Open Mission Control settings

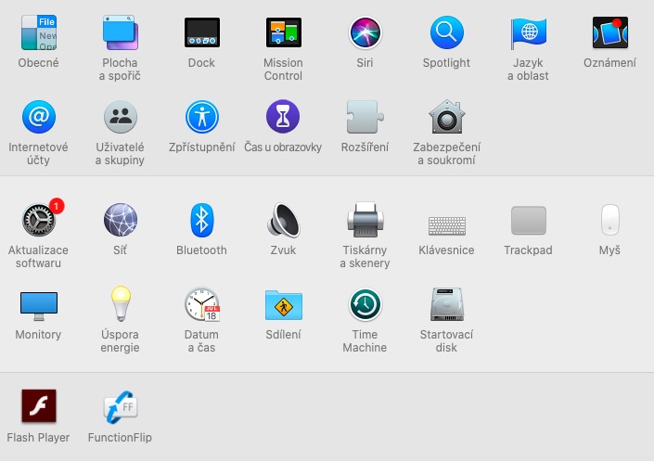click(x=284, y=33)
